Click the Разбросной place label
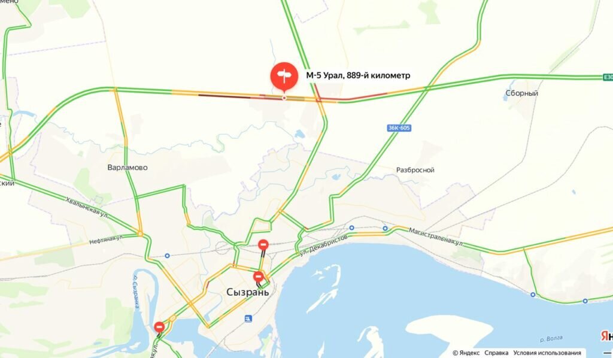 (x=415, y=170)
